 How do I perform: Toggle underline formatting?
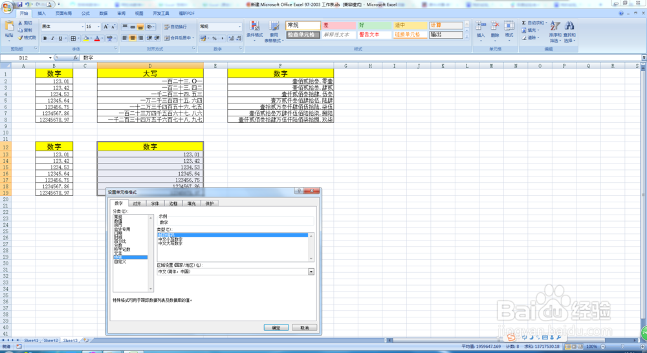click(x=60, y=38)
